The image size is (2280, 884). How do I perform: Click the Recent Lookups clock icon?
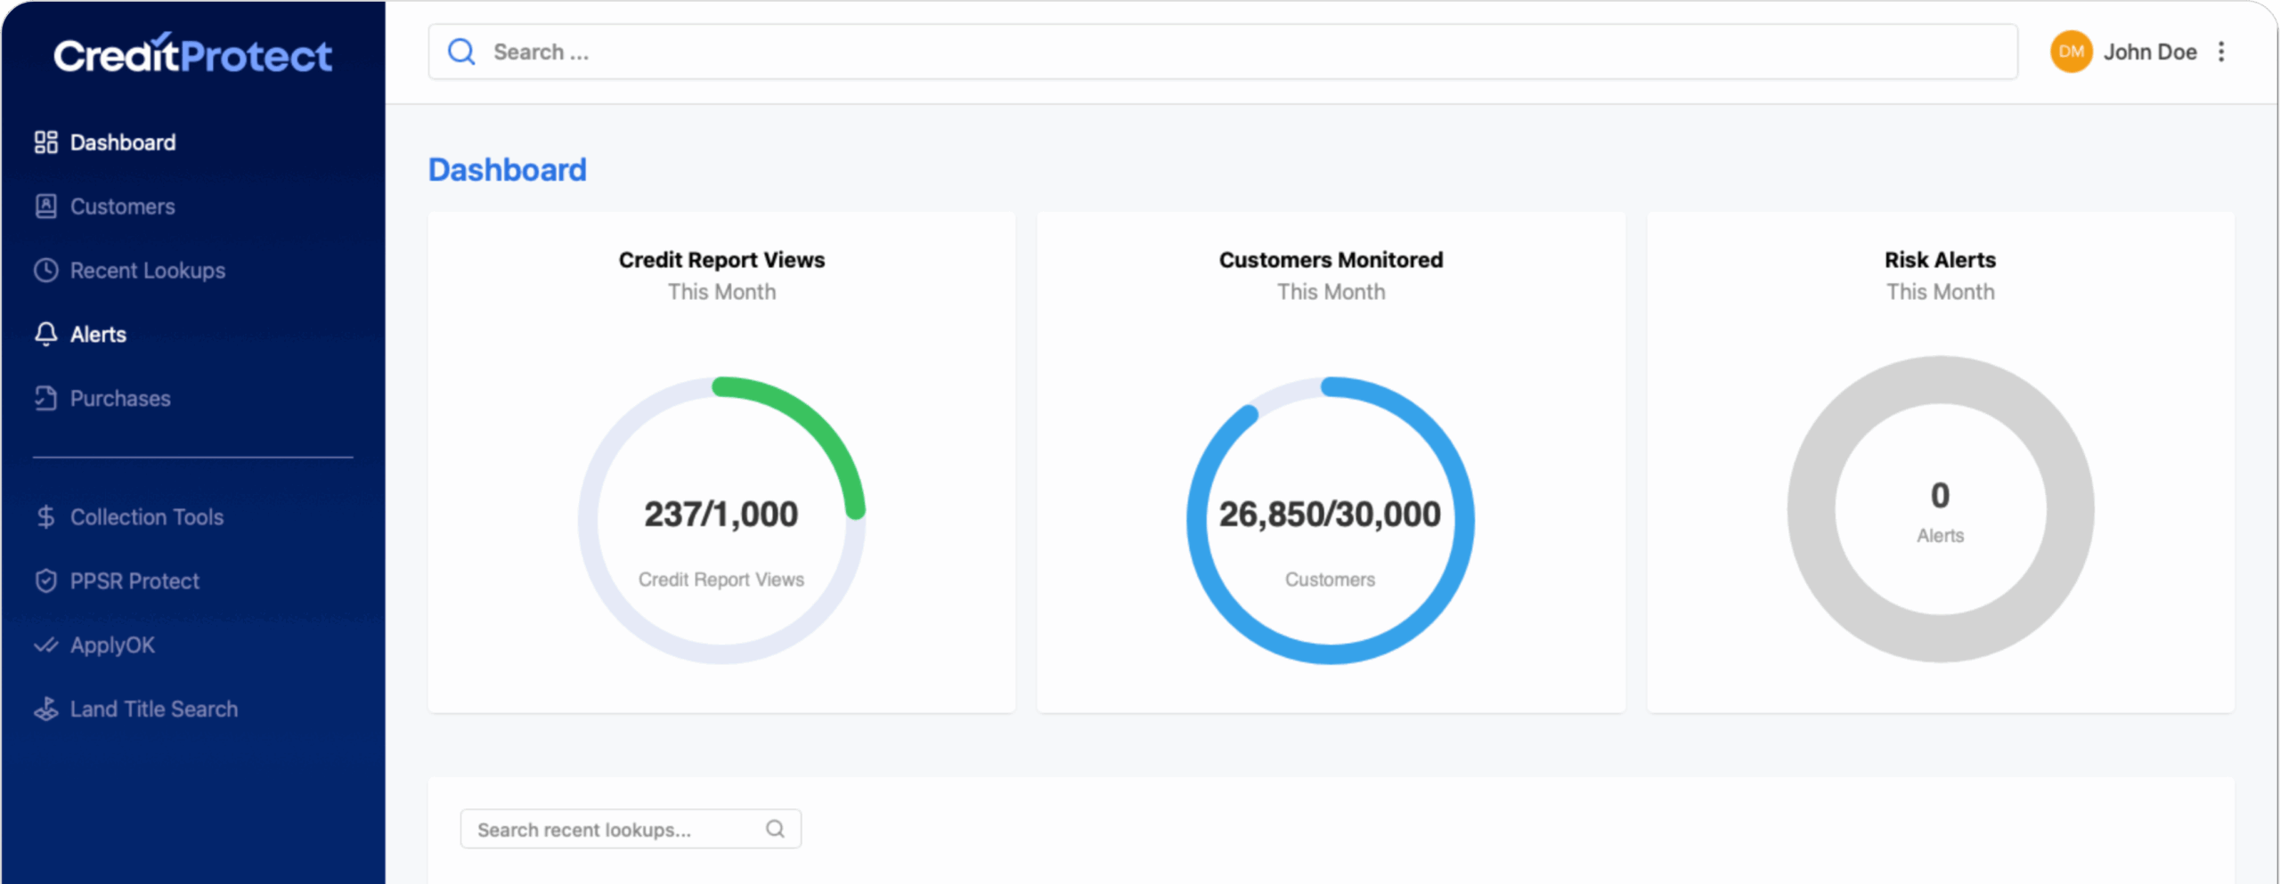[45, 271]
